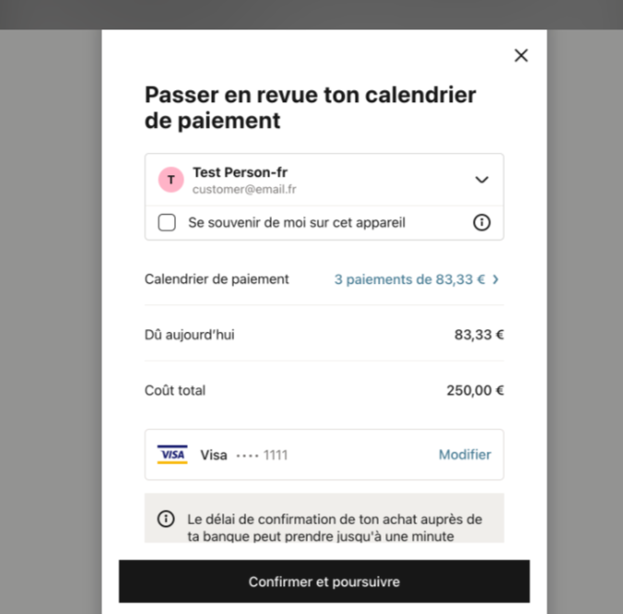Click the customer@email.fr address

click(x=244, y=189)
